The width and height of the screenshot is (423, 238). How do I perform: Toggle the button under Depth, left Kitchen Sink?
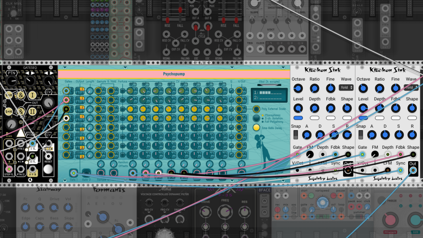click(x=314, y=118)
